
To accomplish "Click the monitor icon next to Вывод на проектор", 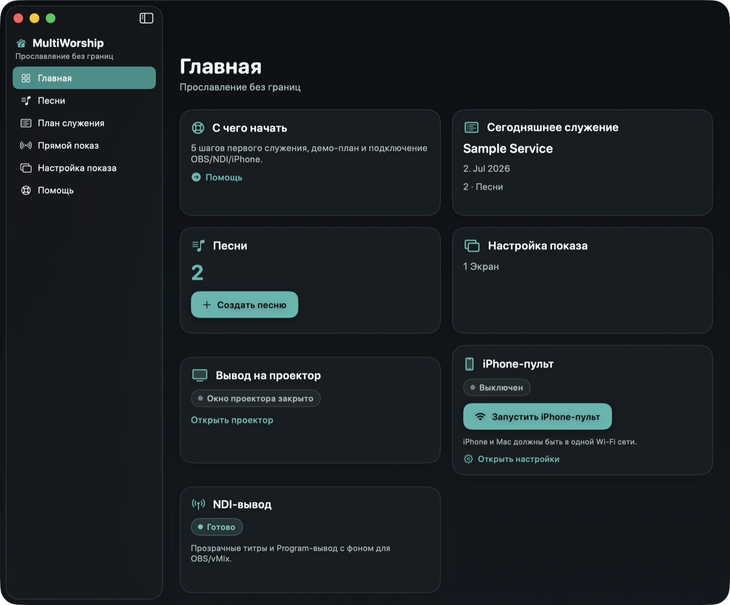I will (200, 375).
